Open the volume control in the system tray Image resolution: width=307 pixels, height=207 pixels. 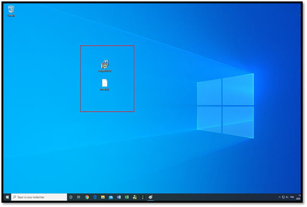pyautogui.click(x=287, y=197)
